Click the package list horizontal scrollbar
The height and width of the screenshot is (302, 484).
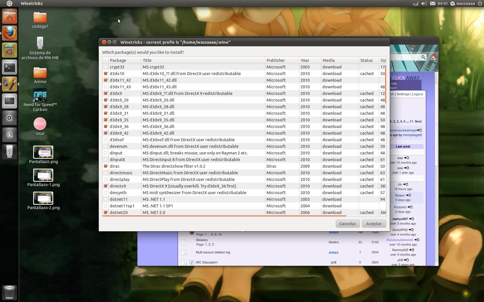pos(224,215)
